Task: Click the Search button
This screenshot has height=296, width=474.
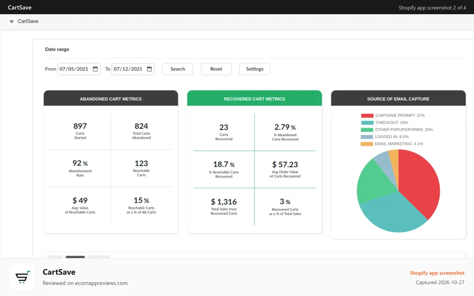Action: click(178, 69)
